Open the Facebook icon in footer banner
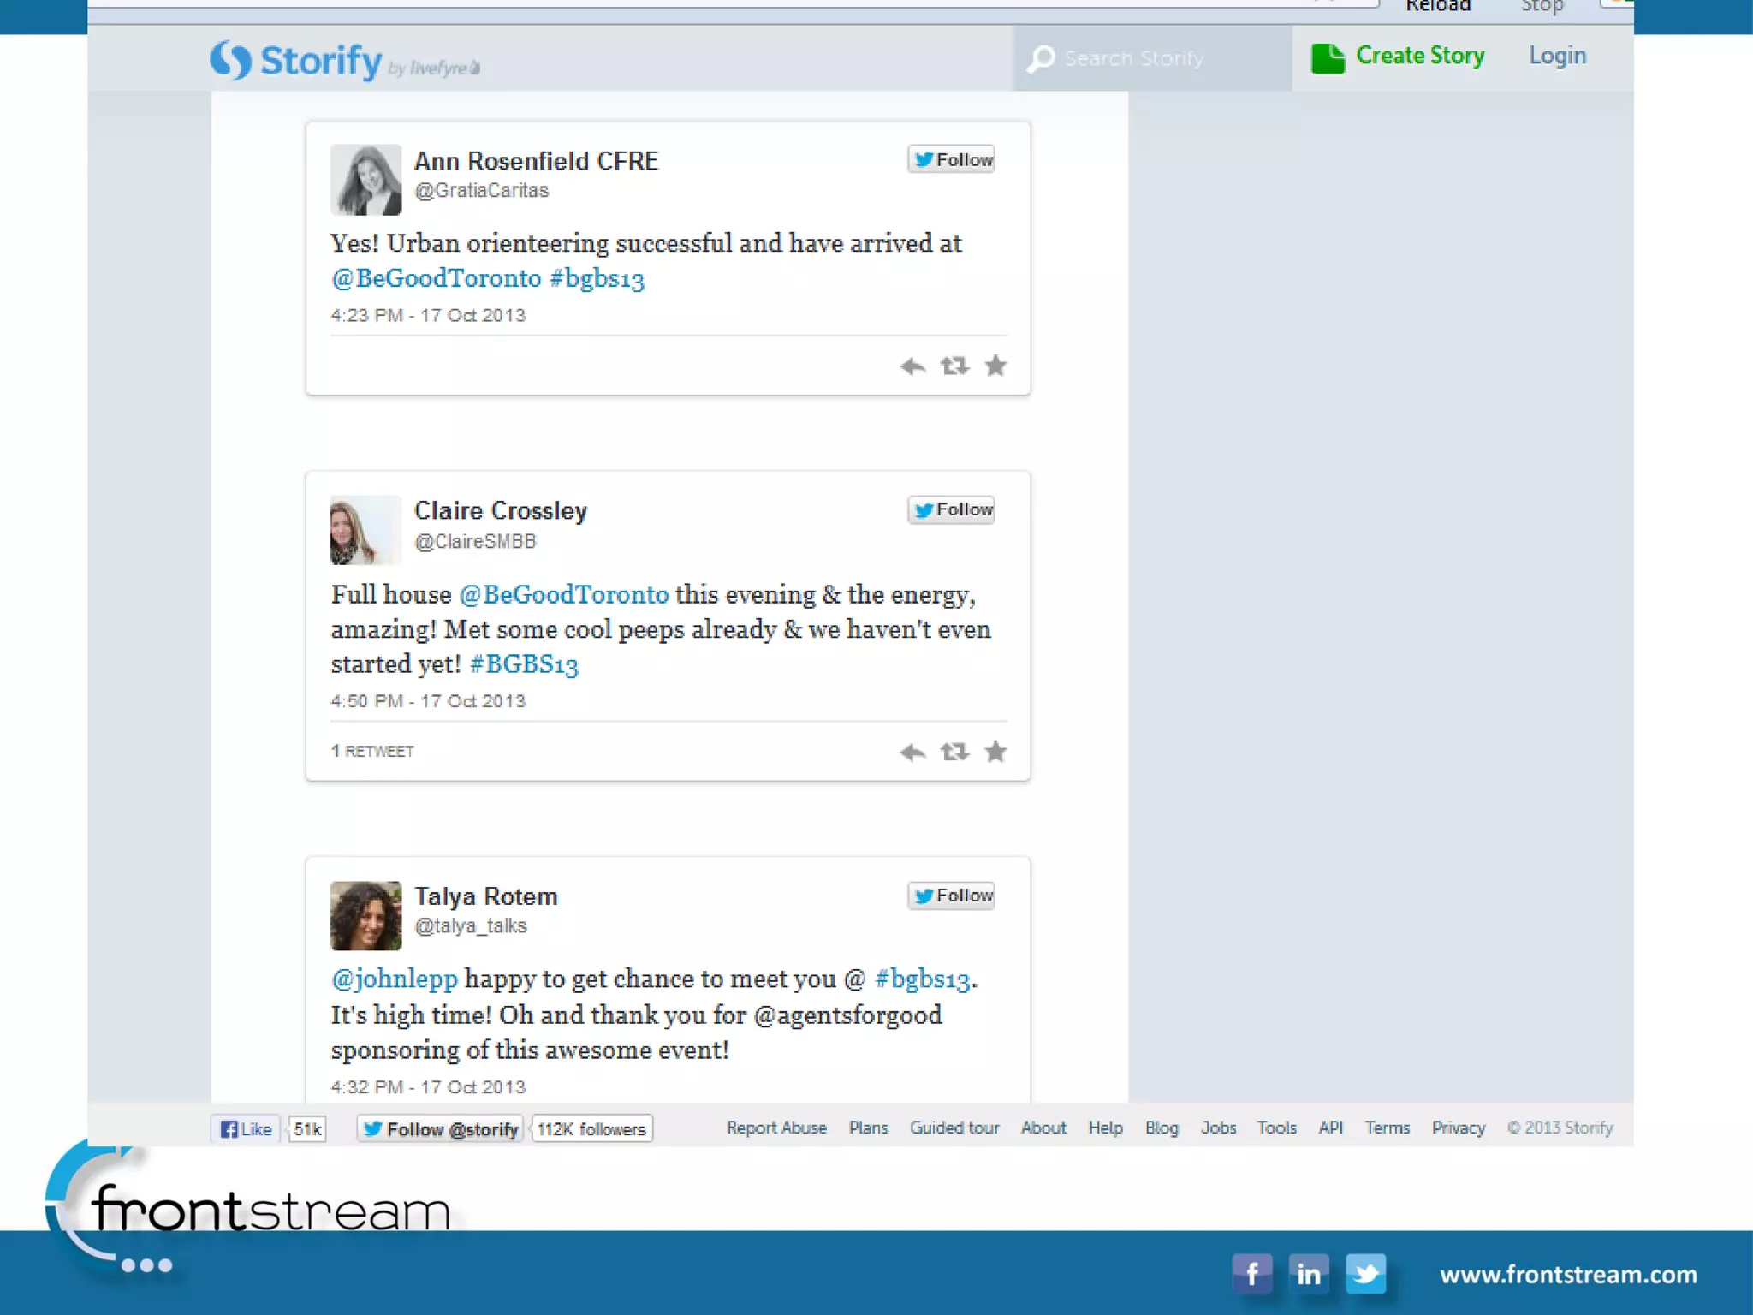 pos(1251,1274)
